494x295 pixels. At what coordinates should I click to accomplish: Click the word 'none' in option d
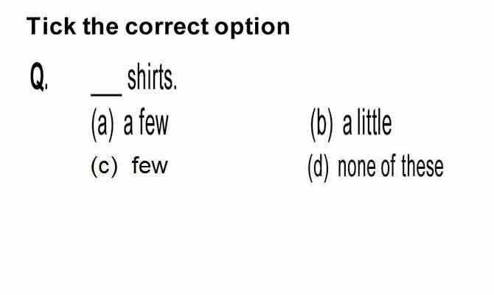click(x=357, y=167)
